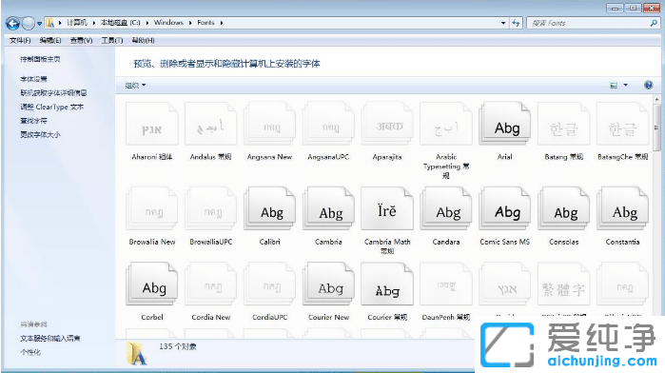Viewport: 665px width, 373px height.
Task: Select the Comic Sans MS font icon
Action: click(x=504, y=208)
